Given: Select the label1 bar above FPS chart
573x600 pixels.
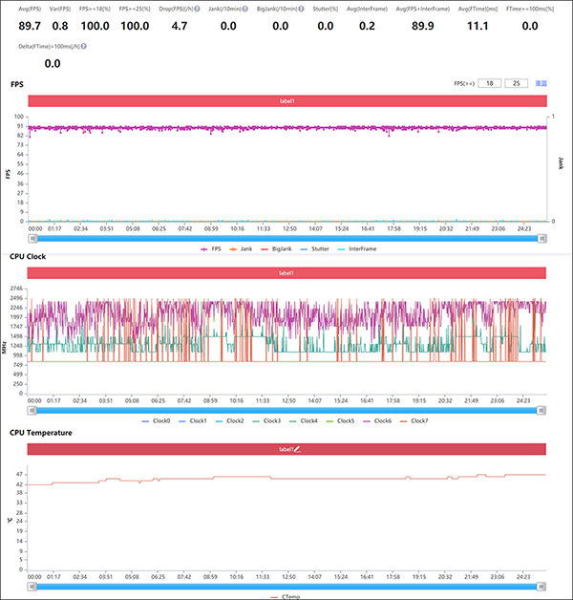Looking at the screenshot, I should pos(286,100).
